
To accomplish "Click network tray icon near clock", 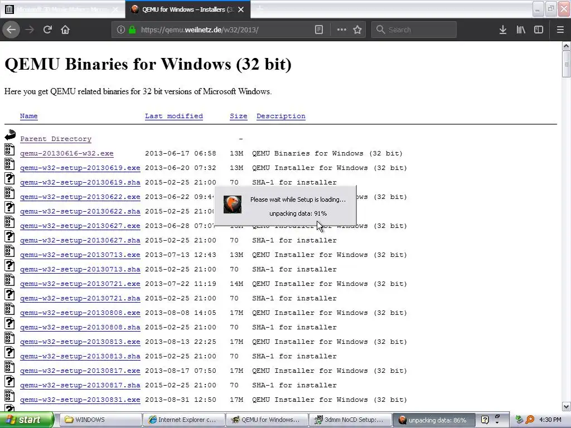I will pos(520,420).
